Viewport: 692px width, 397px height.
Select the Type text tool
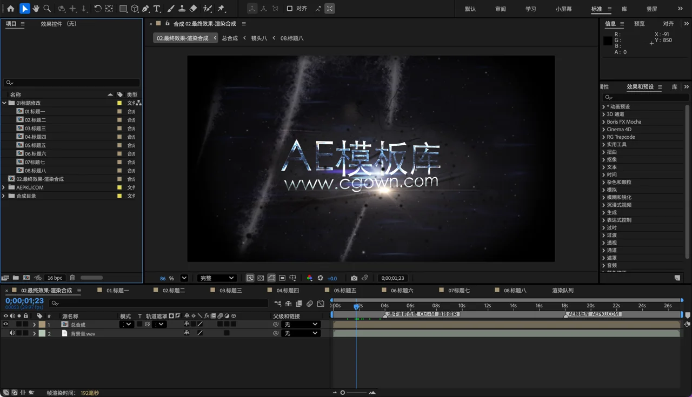(157, 9)
